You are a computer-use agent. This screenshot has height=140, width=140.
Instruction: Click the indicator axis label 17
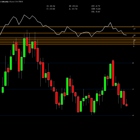click(134, 29)
